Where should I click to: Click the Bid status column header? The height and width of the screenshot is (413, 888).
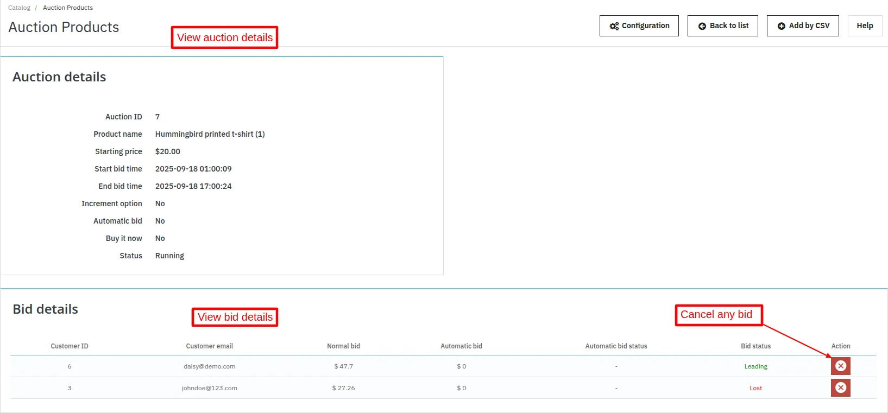[x=756, y=346]
